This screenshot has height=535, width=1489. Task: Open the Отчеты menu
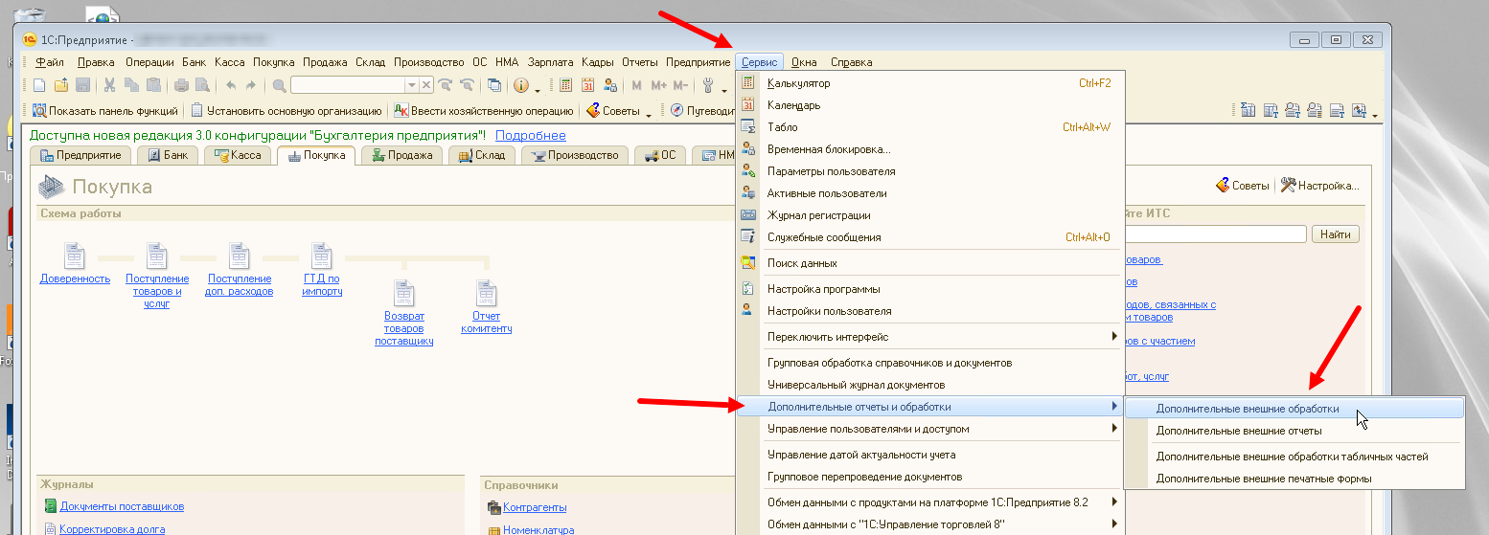639,62
